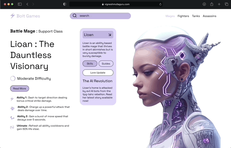Click the Ability 2 charge attack icon
The image size is (231, 148).
pos(13,108)
